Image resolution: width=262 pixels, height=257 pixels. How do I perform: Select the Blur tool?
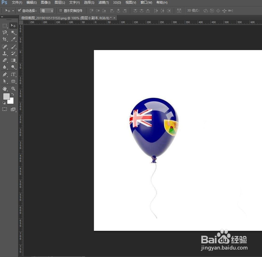click(5, 67)
